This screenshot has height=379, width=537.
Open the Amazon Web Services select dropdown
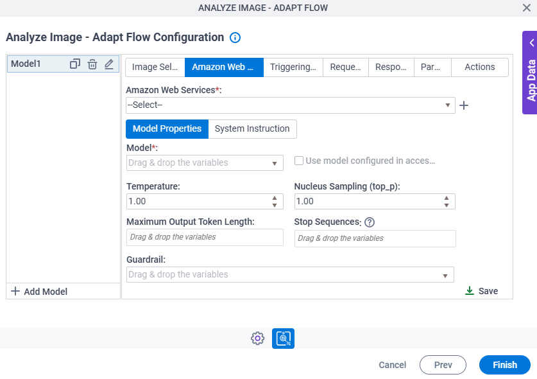(x=291, y=105)
